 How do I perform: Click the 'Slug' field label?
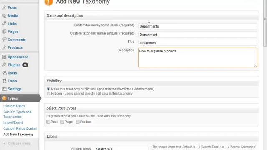[x=131, y=42]
